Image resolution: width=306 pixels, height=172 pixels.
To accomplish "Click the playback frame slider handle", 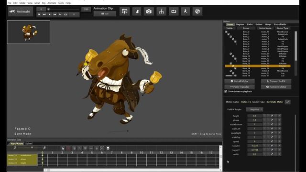I will click(48, 9).
